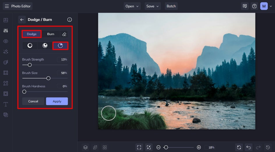Screen dimensions: 275x152
Task: Click the Brush Strength 13% value field
Action: pyautogui.click(x=62, y=59)
